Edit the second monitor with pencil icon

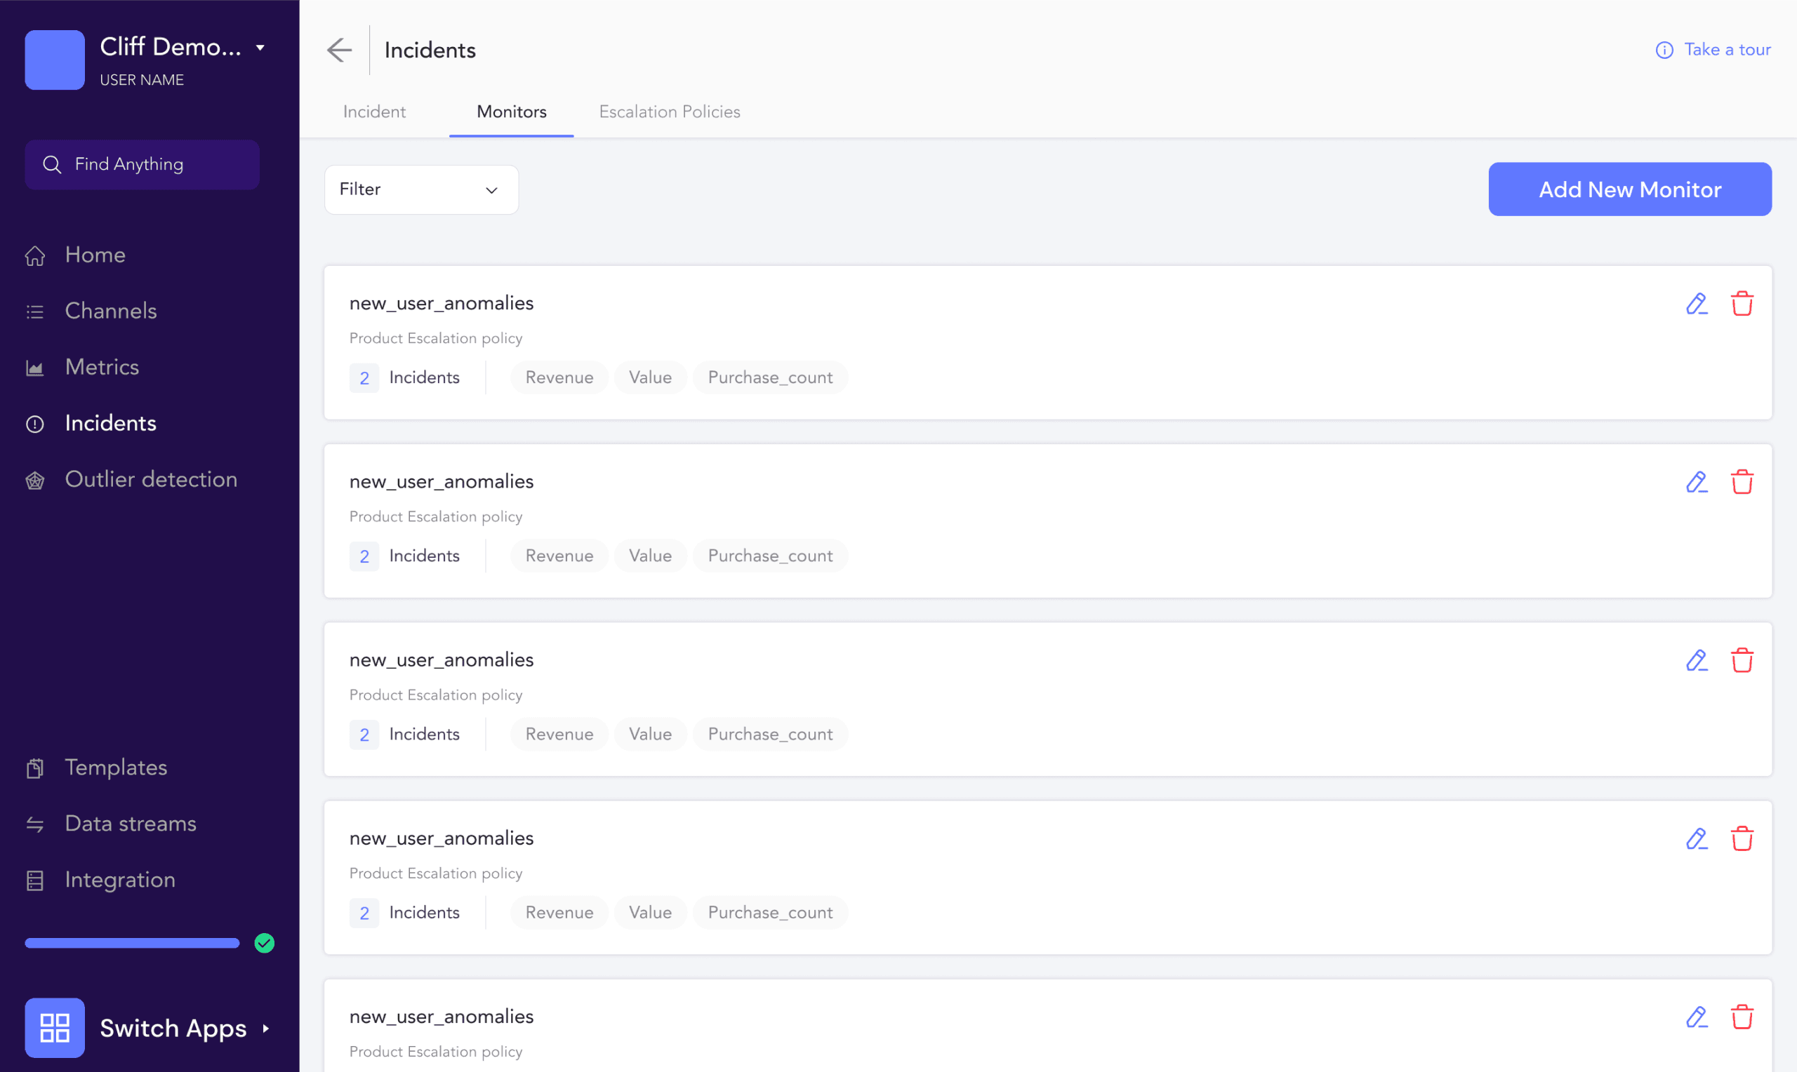(1696, 482)
